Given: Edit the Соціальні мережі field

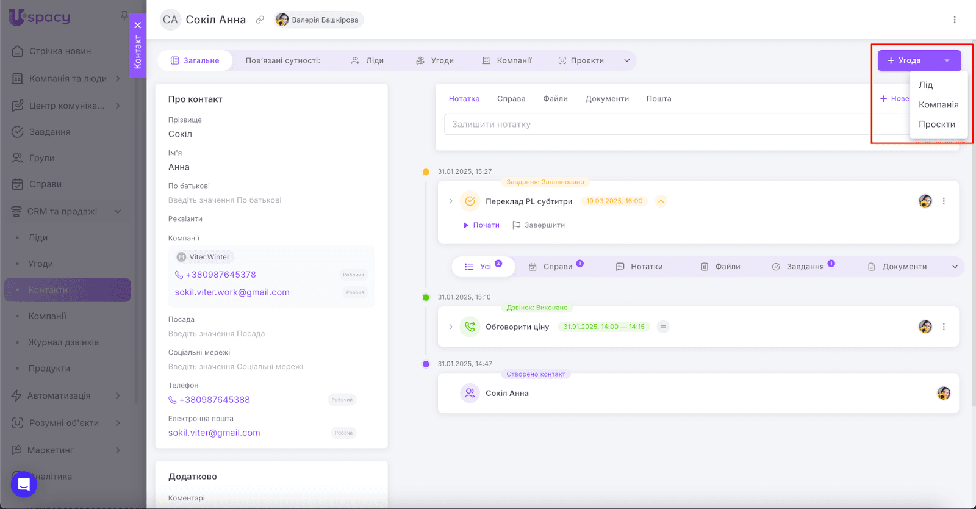Looking at the screenshot, I should click(x=235, y=367).
